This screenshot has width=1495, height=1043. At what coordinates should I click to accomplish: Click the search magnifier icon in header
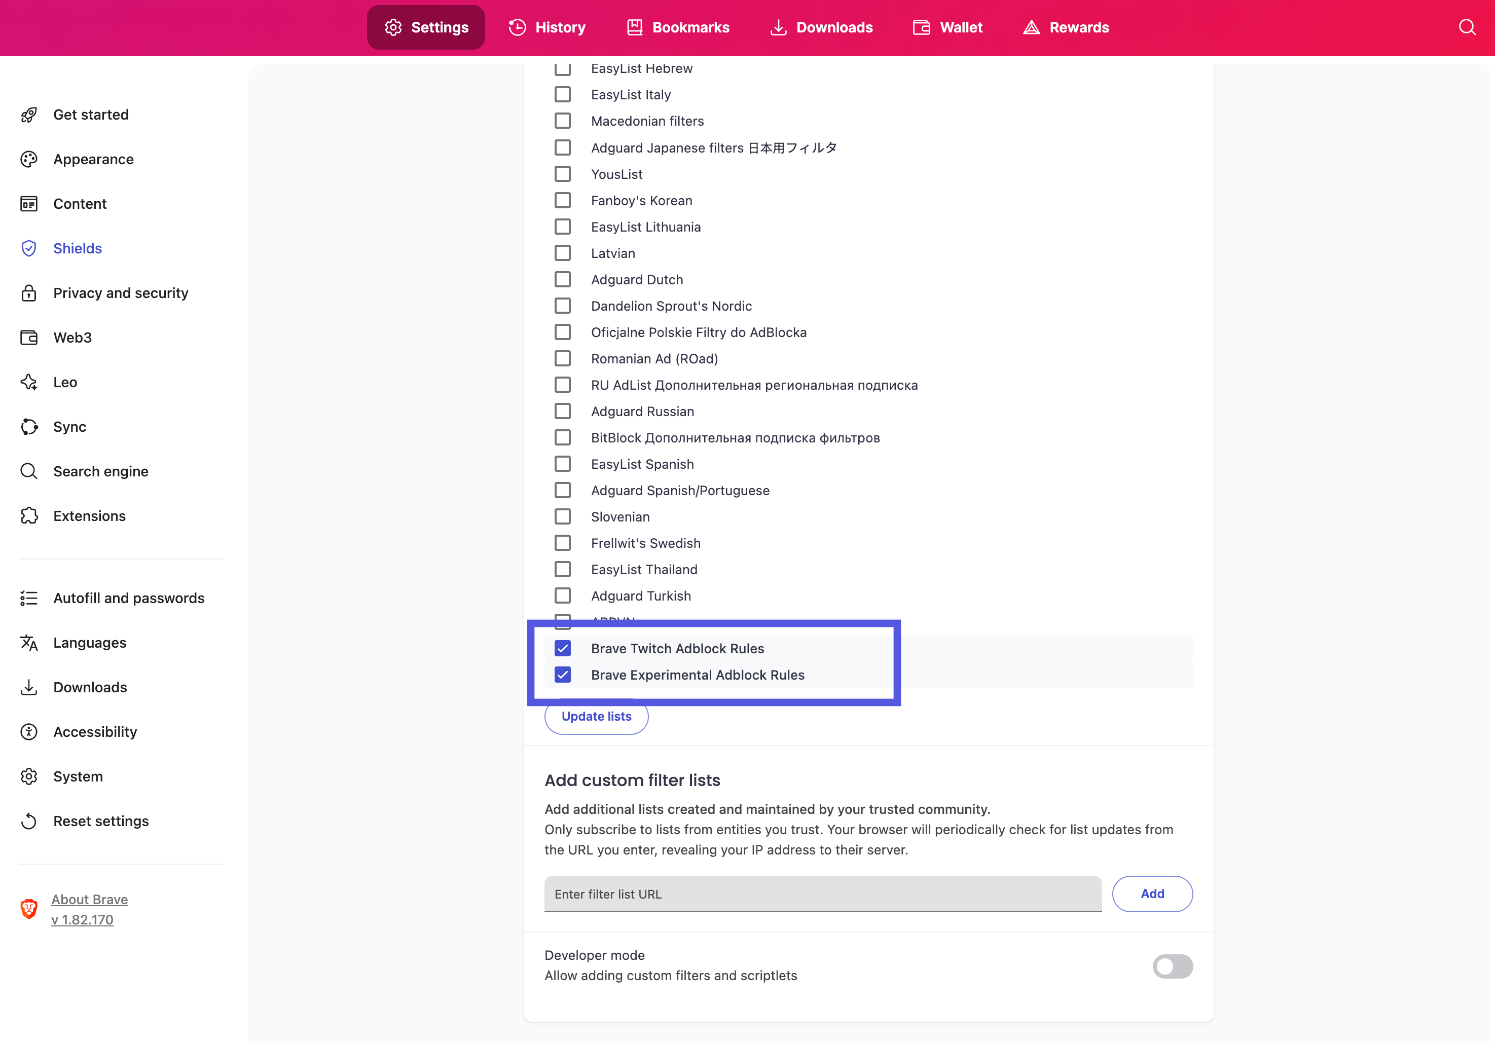pos(1466,27)
